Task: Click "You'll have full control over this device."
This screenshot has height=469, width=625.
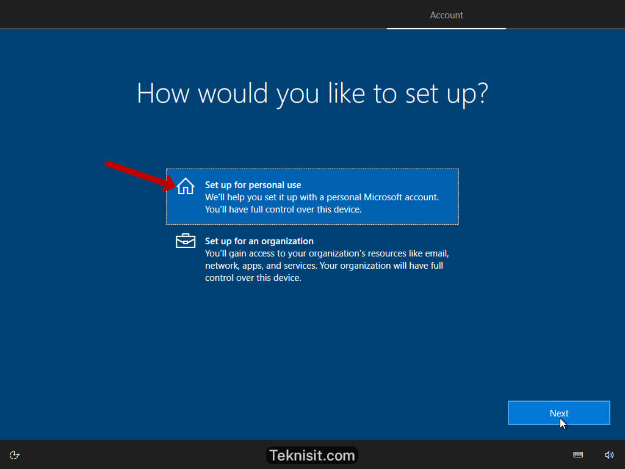Action: [x=283, y=209]
